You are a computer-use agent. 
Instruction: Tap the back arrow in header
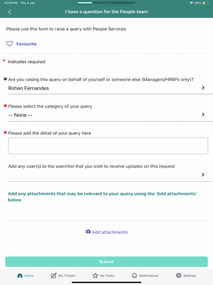(x=10, y=12)
